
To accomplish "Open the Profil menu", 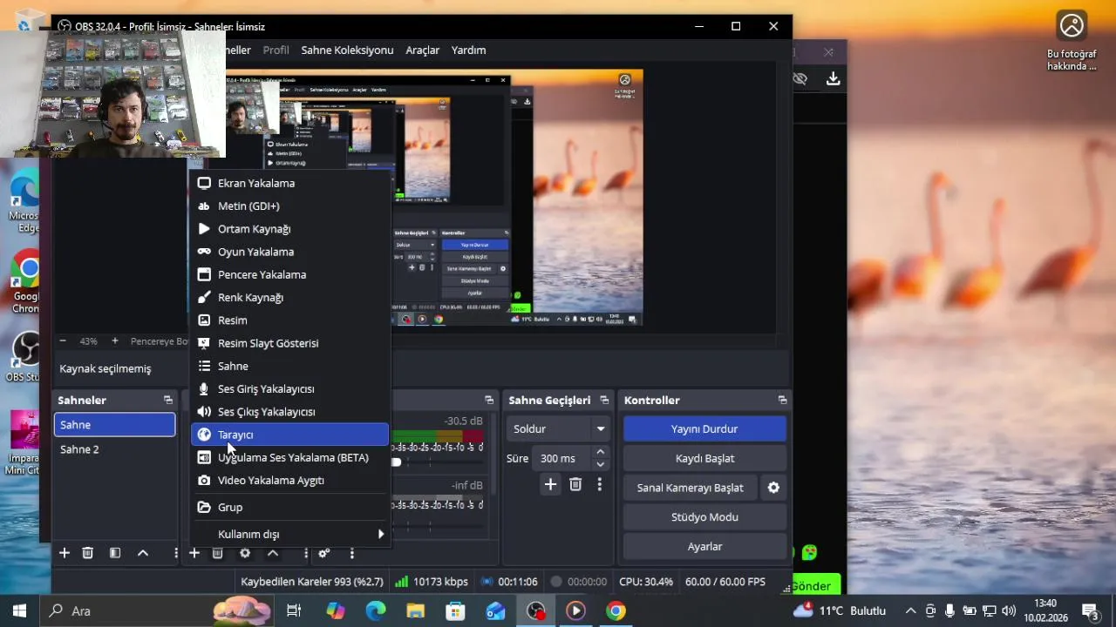I will (276, 50).
